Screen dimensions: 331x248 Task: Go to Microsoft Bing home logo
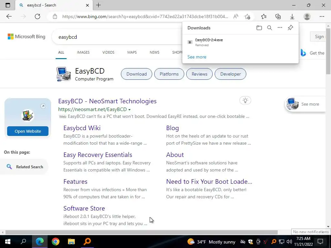click(x=27, y=36)
